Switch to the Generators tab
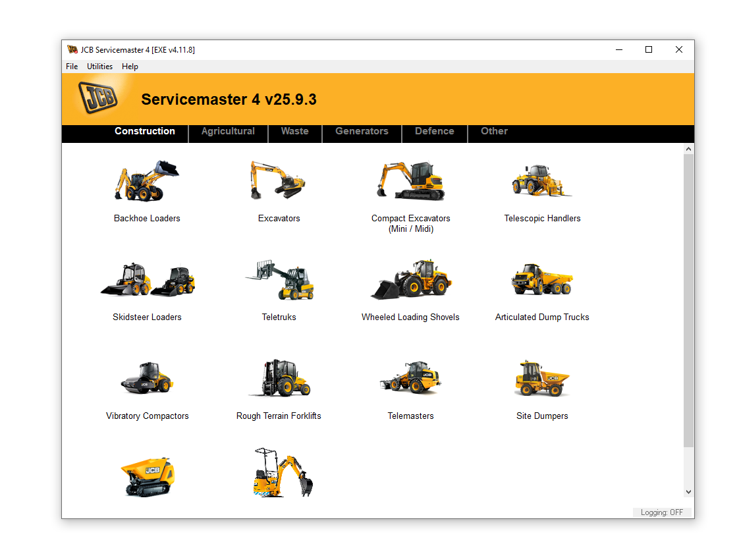739x546 pixels. pyautogui.click(x=361, y=131)
